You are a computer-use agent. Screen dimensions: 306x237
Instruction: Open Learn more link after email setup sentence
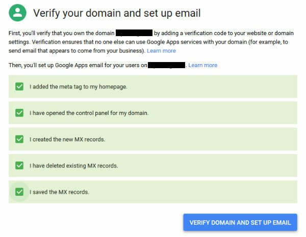point(203,65)
